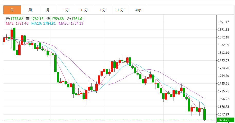This screenshot has height=123, width=235.
Task: Switch to the 周 weekly tab
Action: click(x=30, y=10)
